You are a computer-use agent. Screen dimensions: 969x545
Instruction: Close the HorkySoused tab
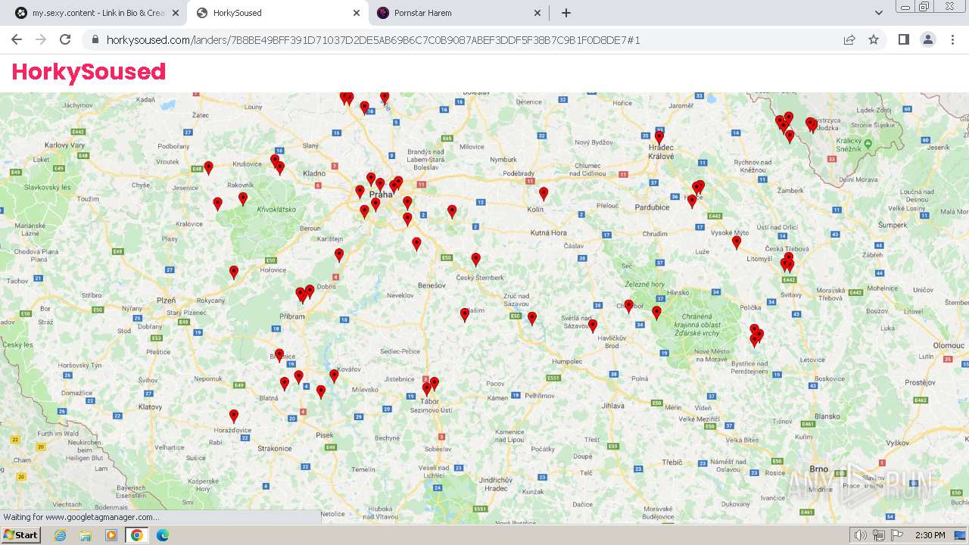357,13
